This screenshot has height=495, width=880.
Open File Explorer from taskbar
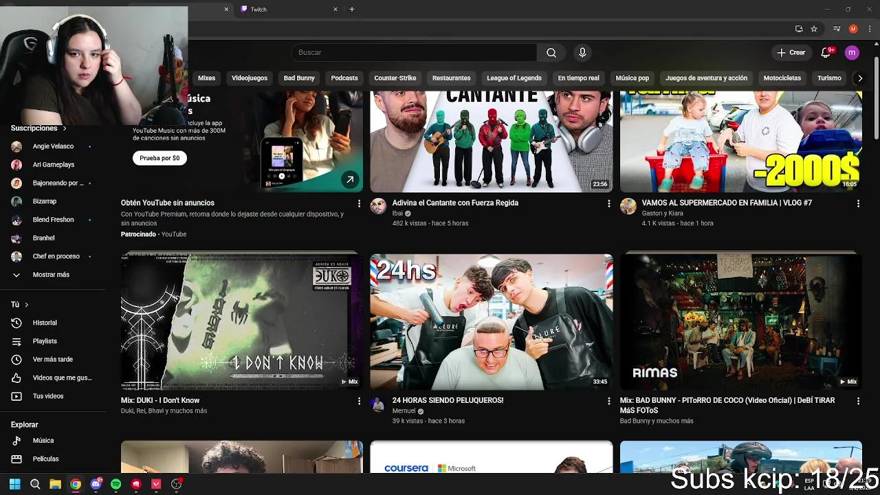pyautogui.click(x=55, y=484)
